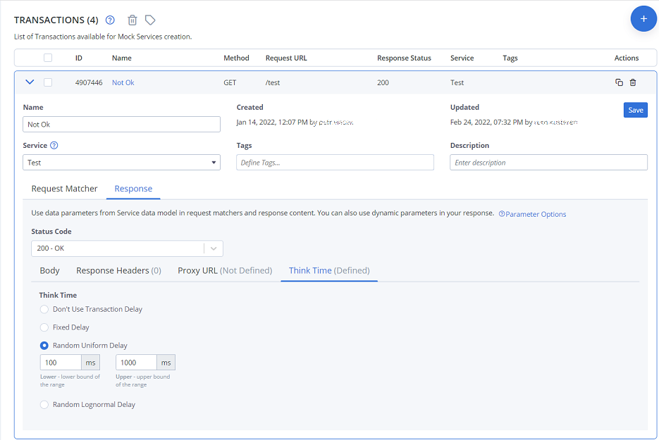The height and width of the screenshot is (440, 659).
Task: Click the blue Save button
Action: (x=636, y=110)
